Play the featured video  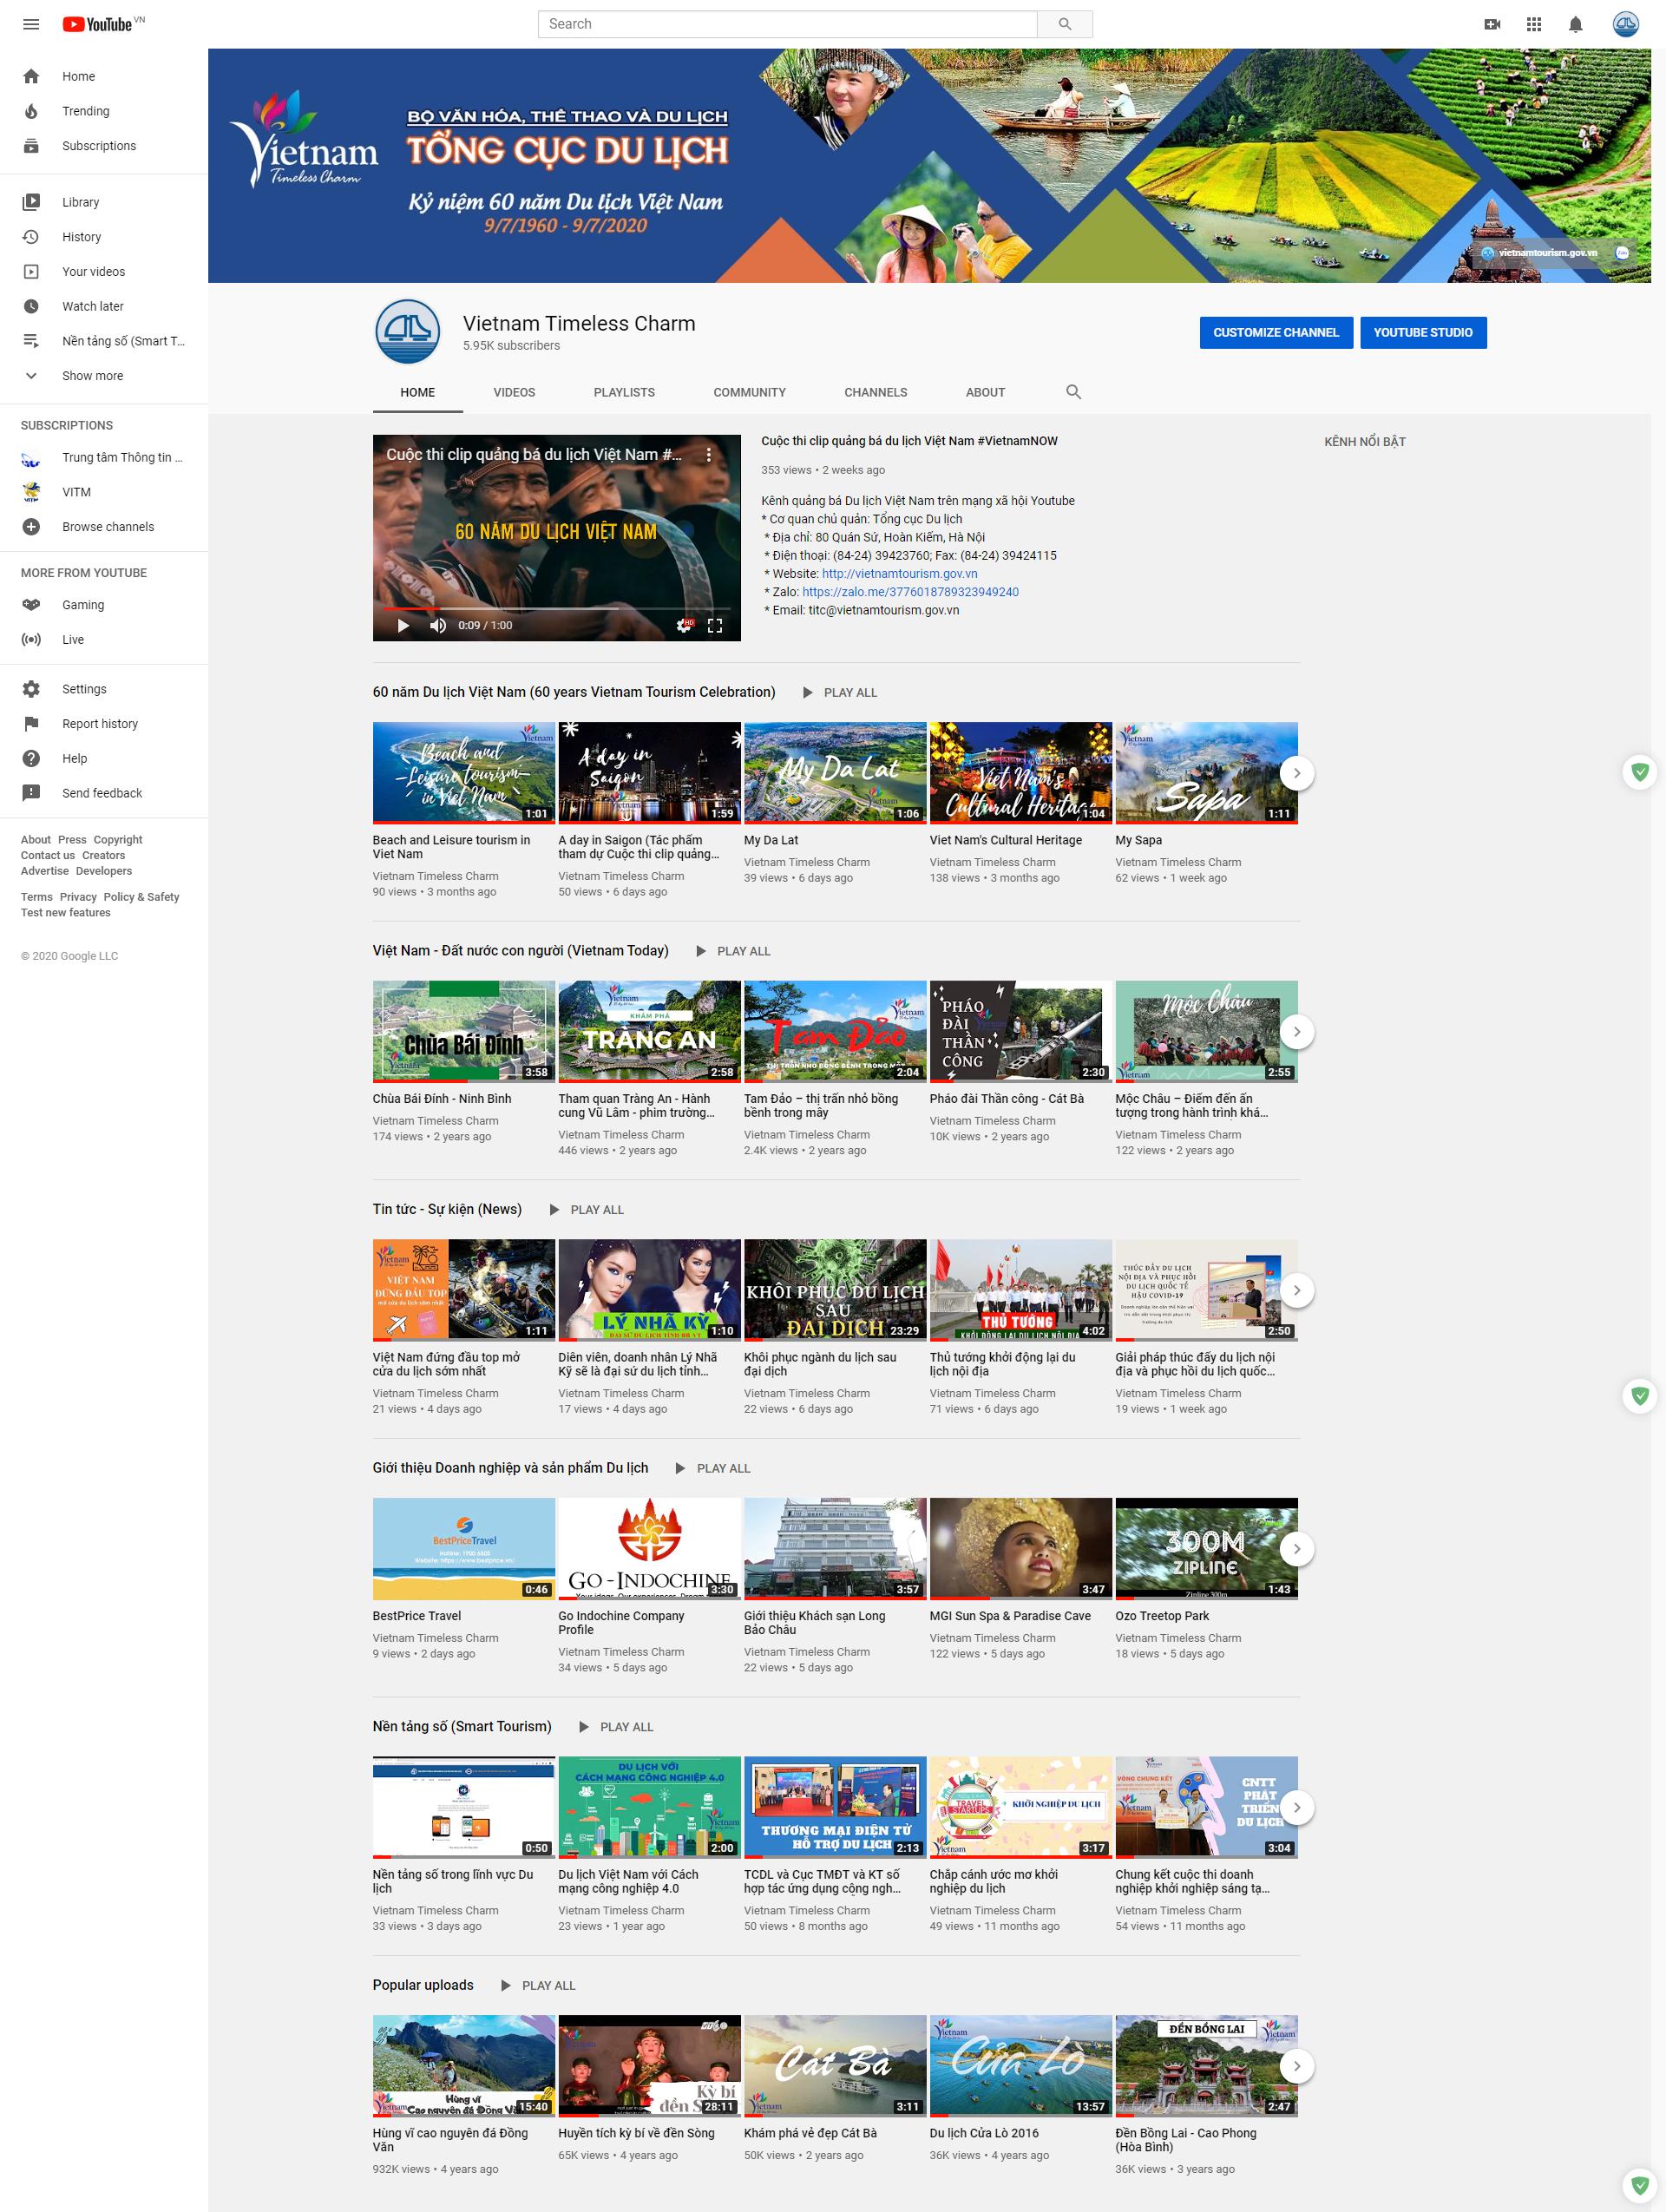click(403, 625)
